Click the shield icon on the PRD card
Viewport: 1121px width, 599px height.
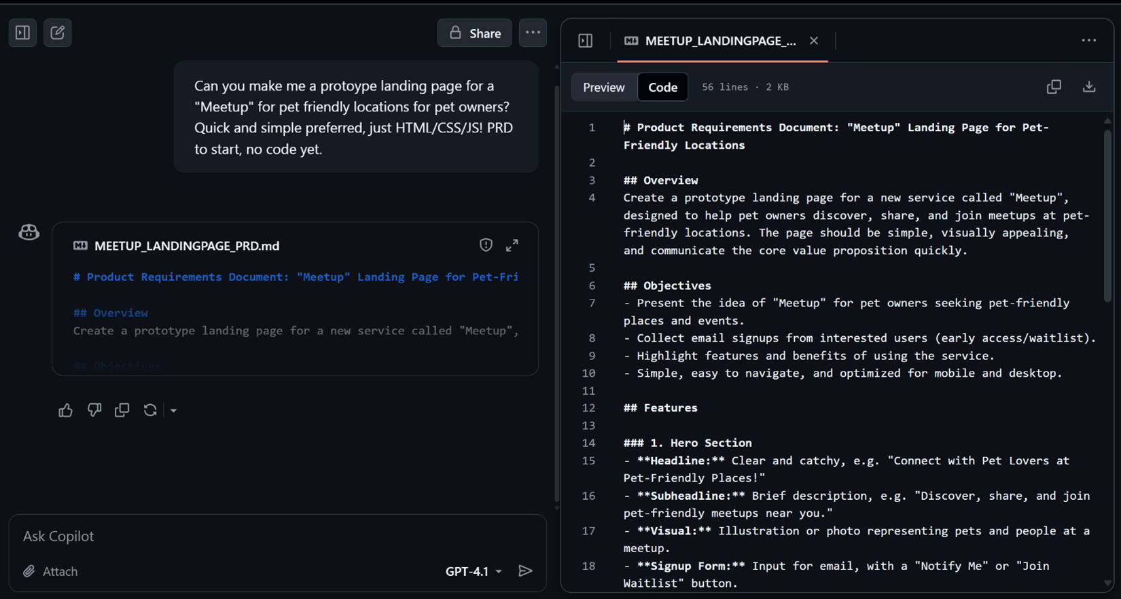coord(486,245)
